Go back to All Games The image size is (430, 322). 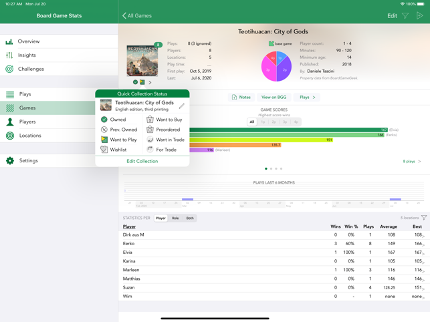point(137,15)
